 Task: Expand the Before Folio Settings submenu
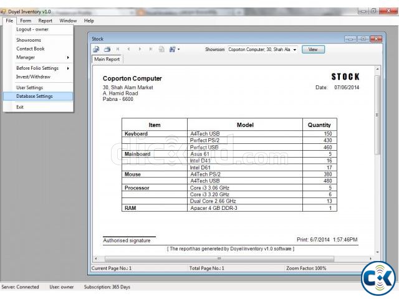tap(38, 68)
